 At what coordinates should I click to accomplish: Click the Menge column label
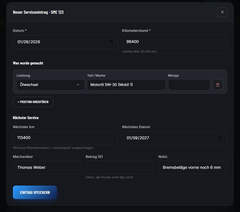pyautogui.click(x=173, y=75)
